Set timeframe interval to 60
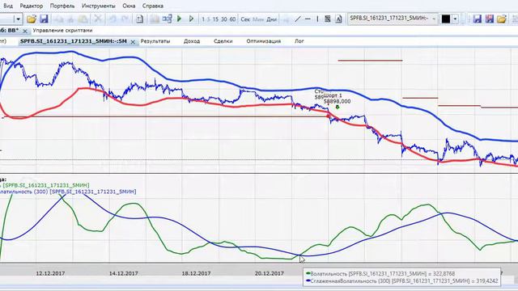 tap(232, 19)
